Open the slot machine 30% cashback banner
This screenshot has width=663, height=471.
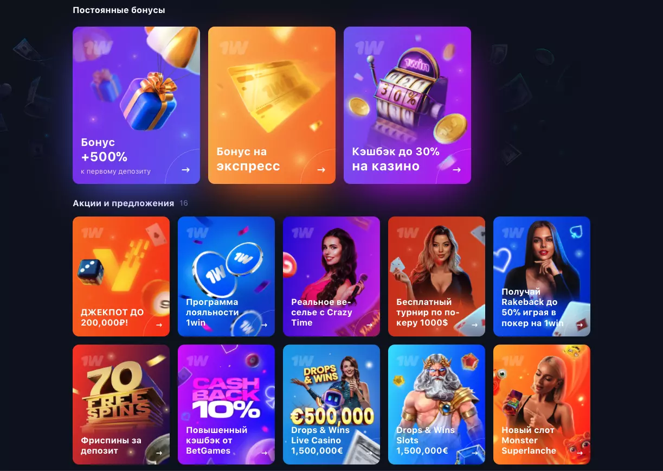coord(407,105)
